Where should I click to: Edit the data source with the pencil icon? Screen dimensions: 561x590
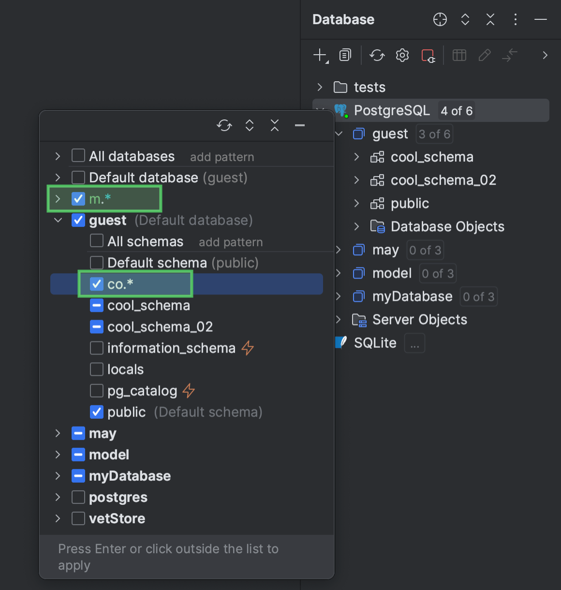[x=485, y=55]
